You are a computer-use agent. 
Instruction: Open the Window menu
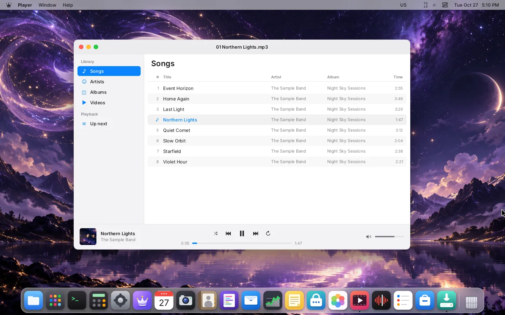47,5
